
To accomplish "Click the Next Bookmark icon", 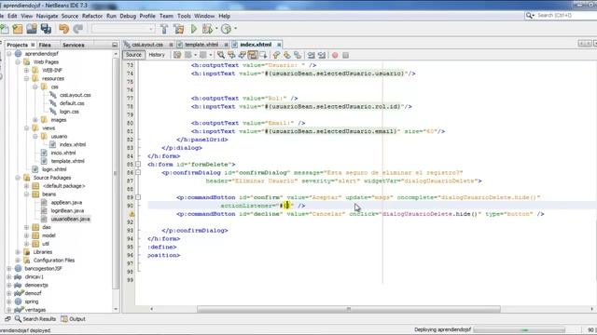I will (x=286, y=55).
